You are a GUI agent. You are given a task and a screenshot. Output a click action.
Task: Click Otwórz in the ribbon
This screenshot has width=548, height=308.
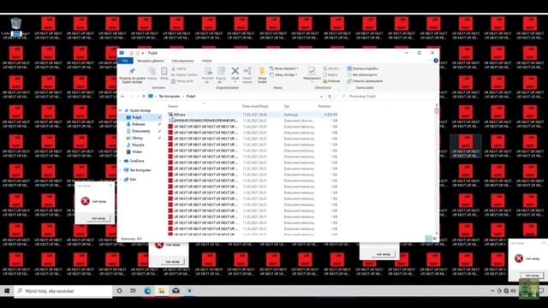click(331, 68)
